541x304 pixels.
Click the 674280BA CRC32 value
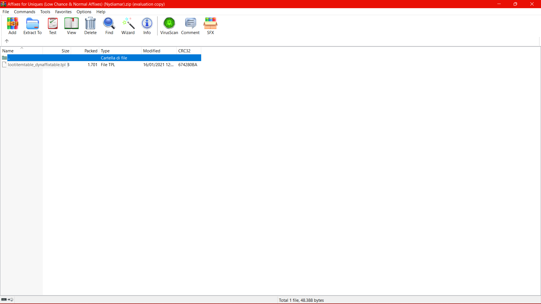coord(188,65)
